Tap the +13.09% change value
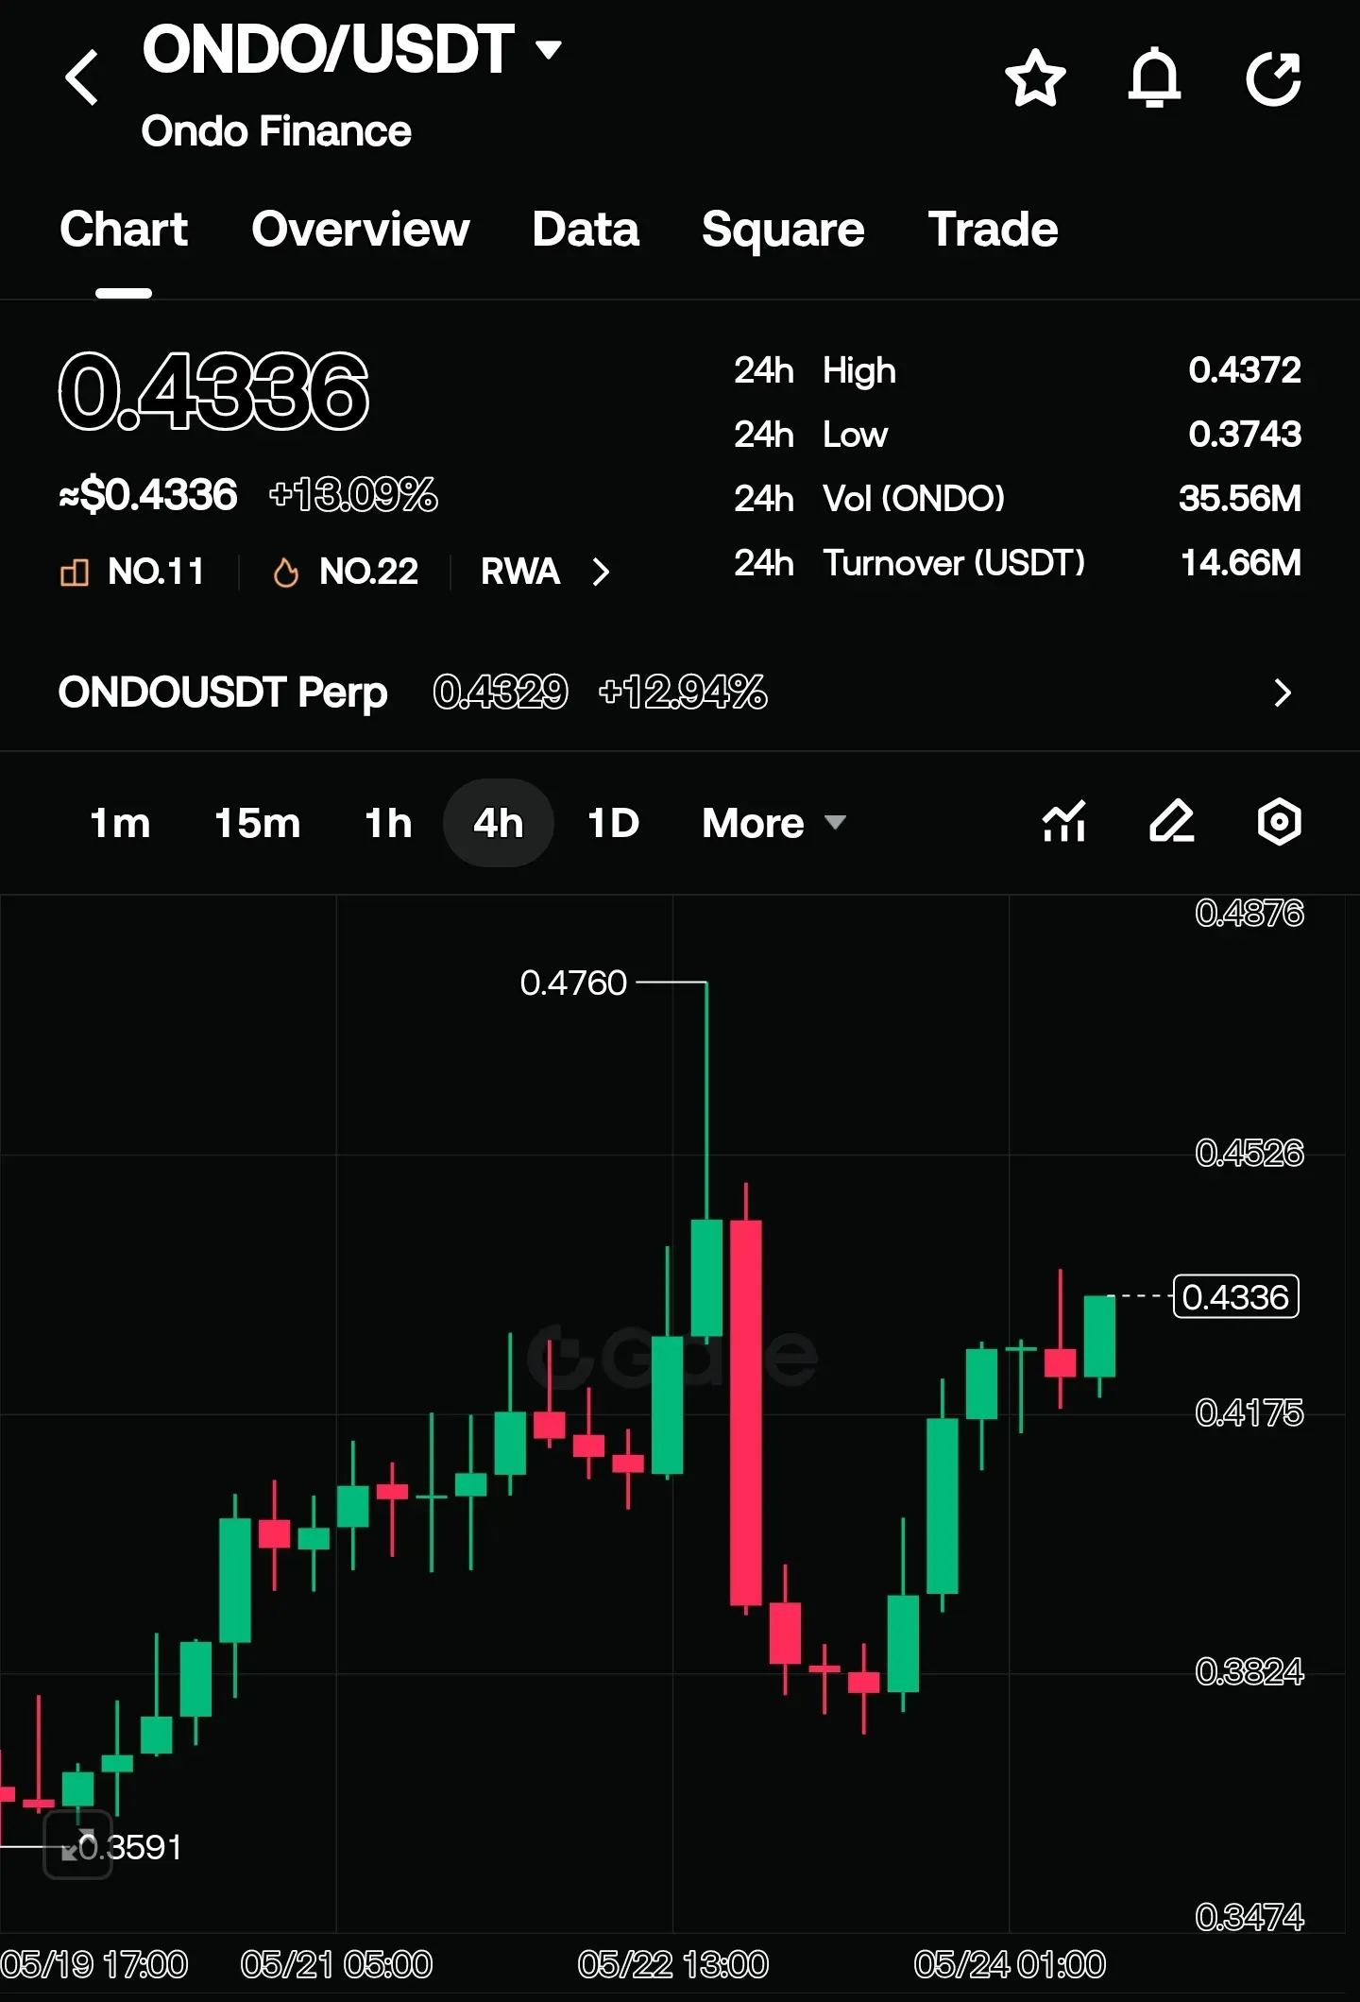The width and height of the screenshot is (1360, 2002). click(x=353, y=495)
